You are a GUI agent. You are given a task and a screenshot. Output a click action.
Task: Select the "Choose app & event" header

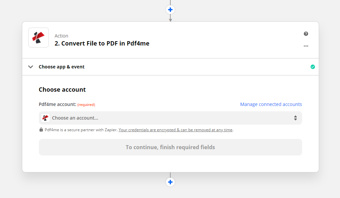tap(62, 66)
